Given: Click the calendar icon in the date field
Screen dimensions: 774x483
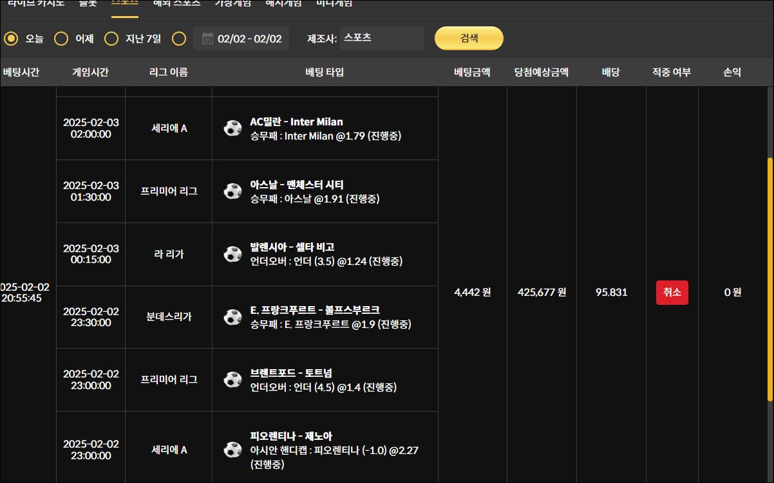Looking at the screenshot, I should click(x=207, y=39).
